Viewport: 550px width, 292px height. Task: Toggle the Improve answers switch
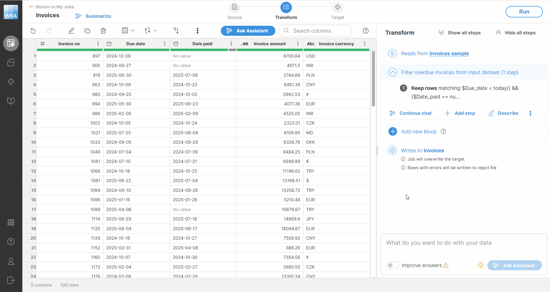392,265
